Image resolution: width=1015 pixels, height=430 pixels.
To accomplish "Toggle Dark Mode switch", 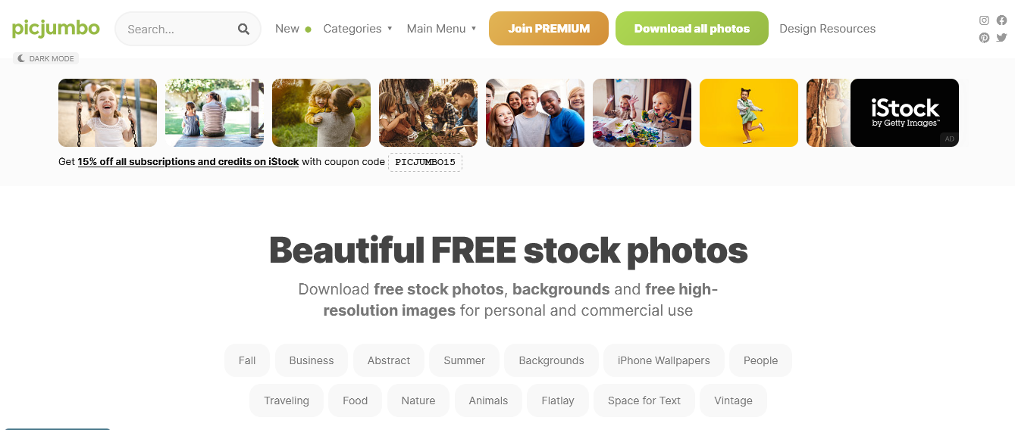I will (45, 58).
